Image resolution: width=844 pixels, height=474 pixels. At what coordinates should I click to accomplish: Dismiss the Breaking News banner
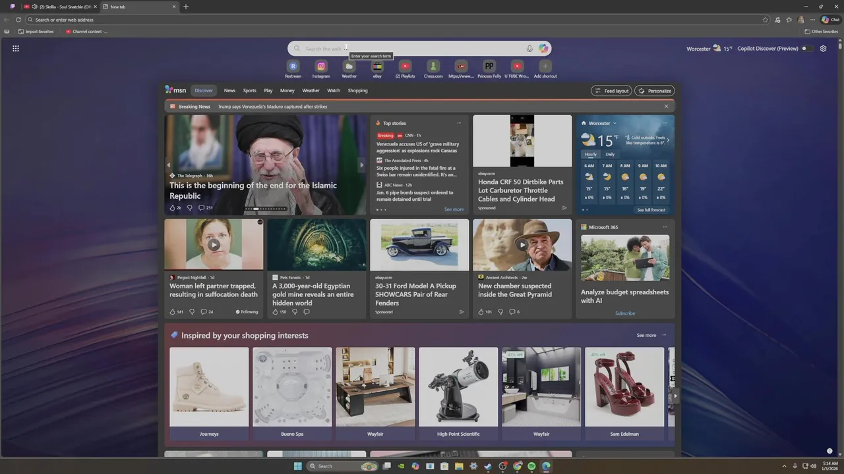coord(666,107)
